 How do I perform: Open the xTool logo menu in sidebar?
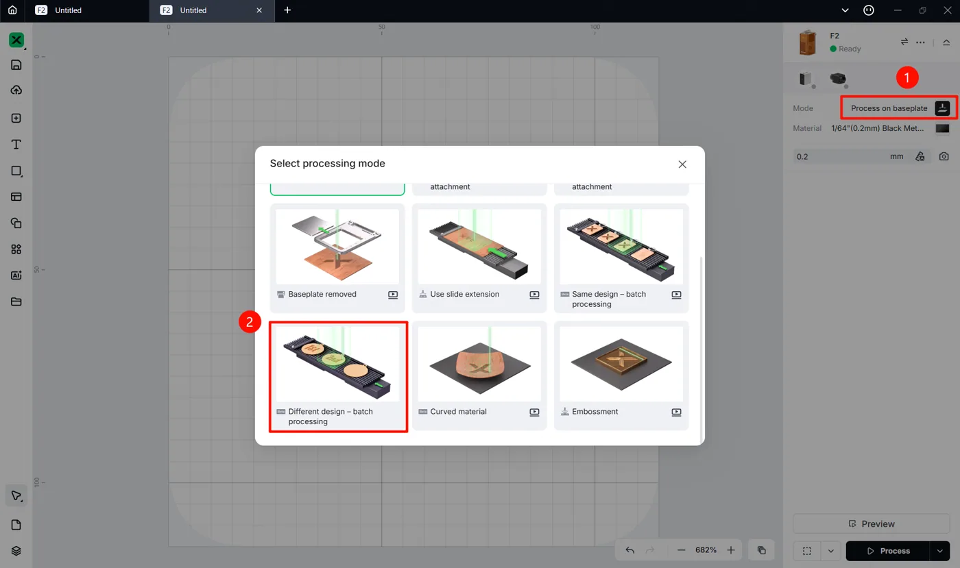point(16,40)
